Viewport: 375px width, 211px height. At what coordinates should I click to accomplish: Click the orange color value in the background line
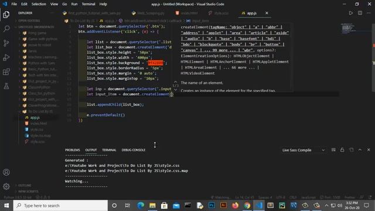(155, 63)
